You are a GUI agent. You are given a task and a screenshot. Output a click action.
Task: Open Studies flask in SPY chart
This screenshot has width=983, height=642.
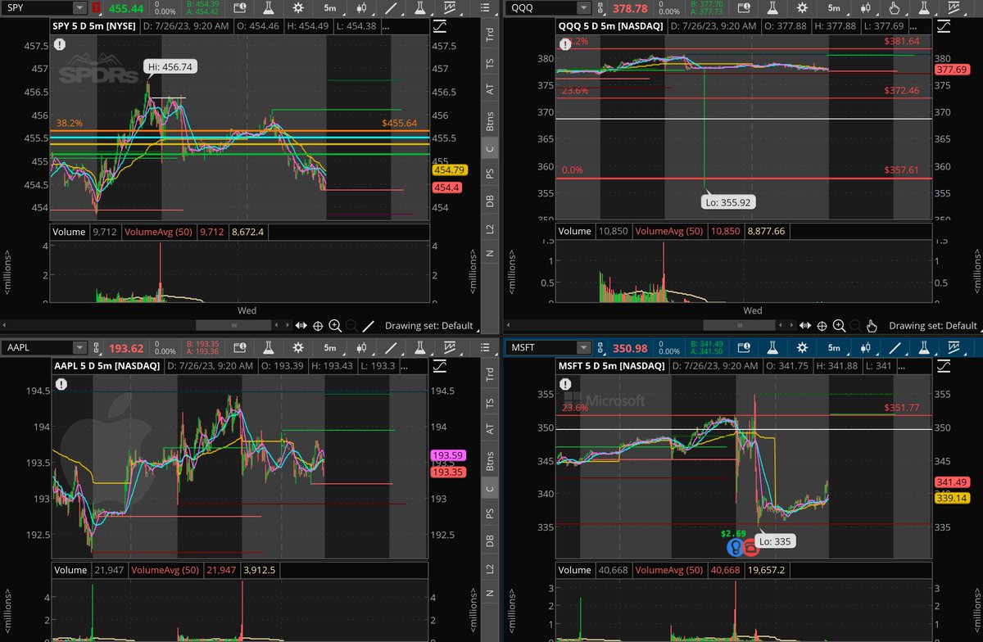(268, 7)
